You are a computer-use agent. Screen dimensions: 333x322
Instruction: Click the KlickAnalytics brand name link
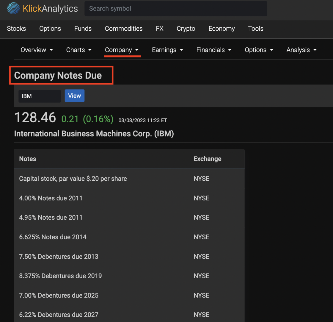[x=50, y=9]
